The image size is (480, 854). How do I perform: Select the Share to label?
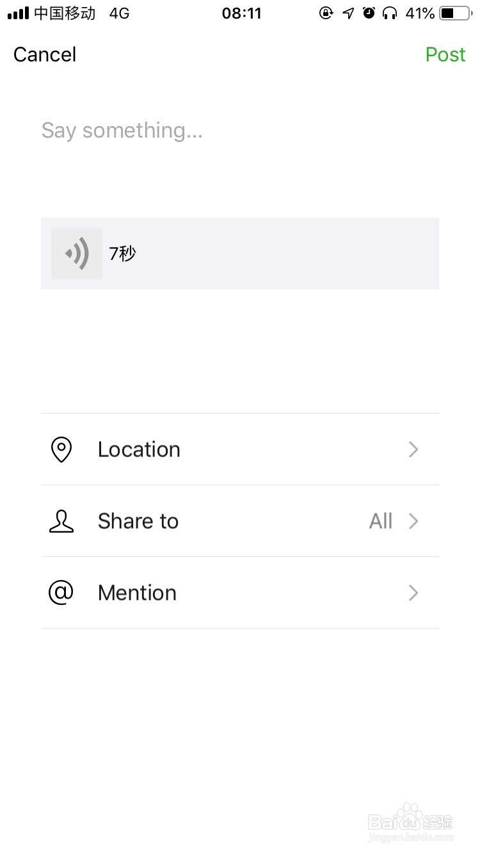(x=138, y=521)
